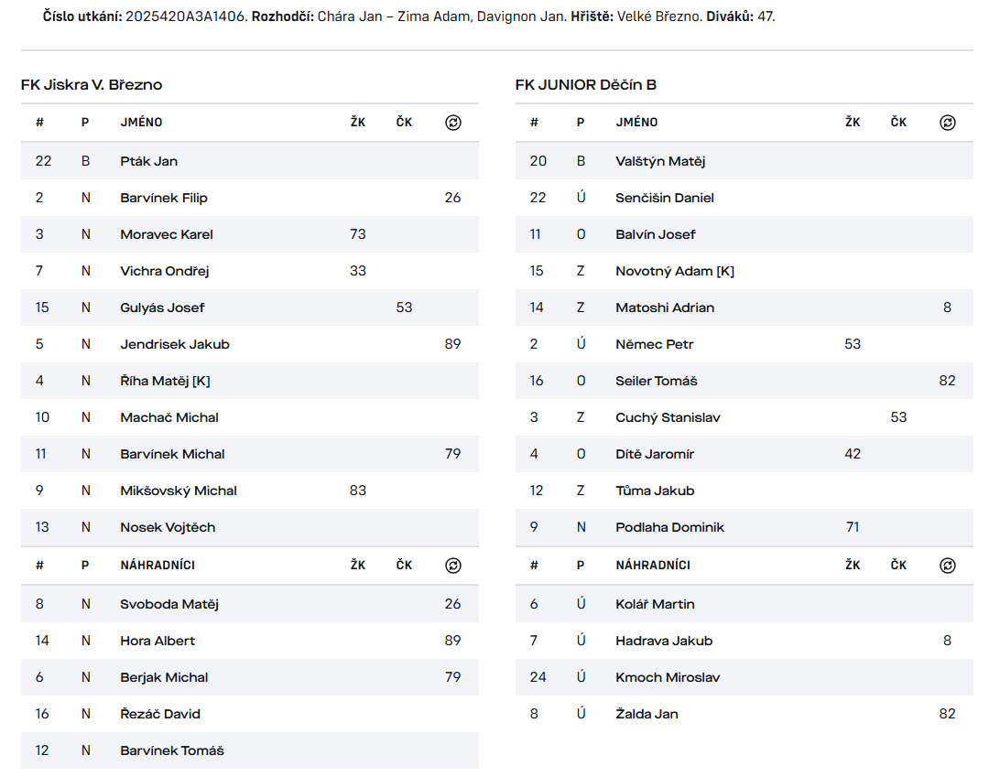Click on Říha Matěj [K] captain
This screenshot has width=1000, height=777.
coord(165,381)
